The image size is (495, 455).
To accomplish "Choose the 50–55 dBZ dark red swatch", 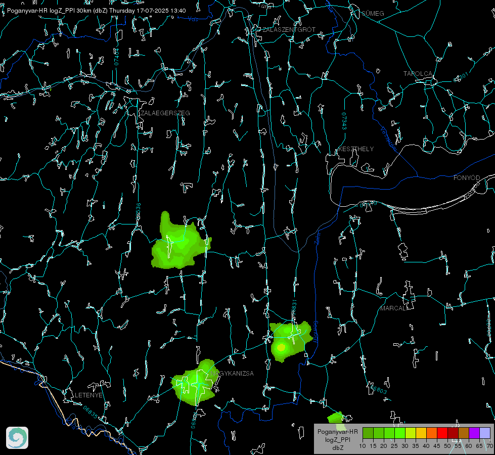I will pyautogui.click(x=453, y=433).
